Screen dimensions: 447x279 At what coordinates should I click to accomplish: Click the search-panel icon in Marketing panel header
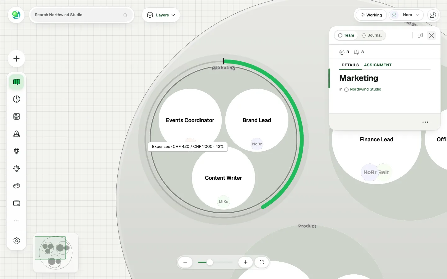pos(420,35)
